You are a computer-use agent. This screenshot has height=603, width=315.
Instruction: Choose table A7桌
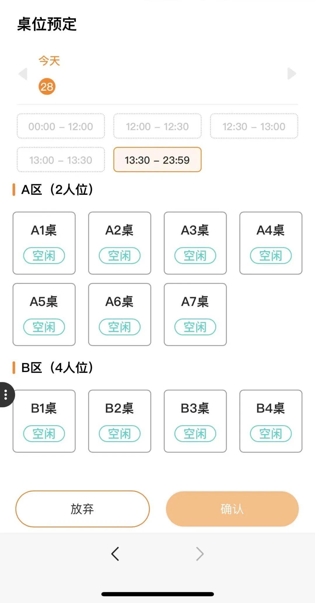[195, 314]
